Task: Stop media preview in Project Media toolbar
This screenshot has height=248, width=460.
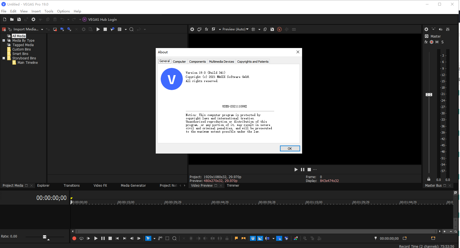Action: pos(105,29)
